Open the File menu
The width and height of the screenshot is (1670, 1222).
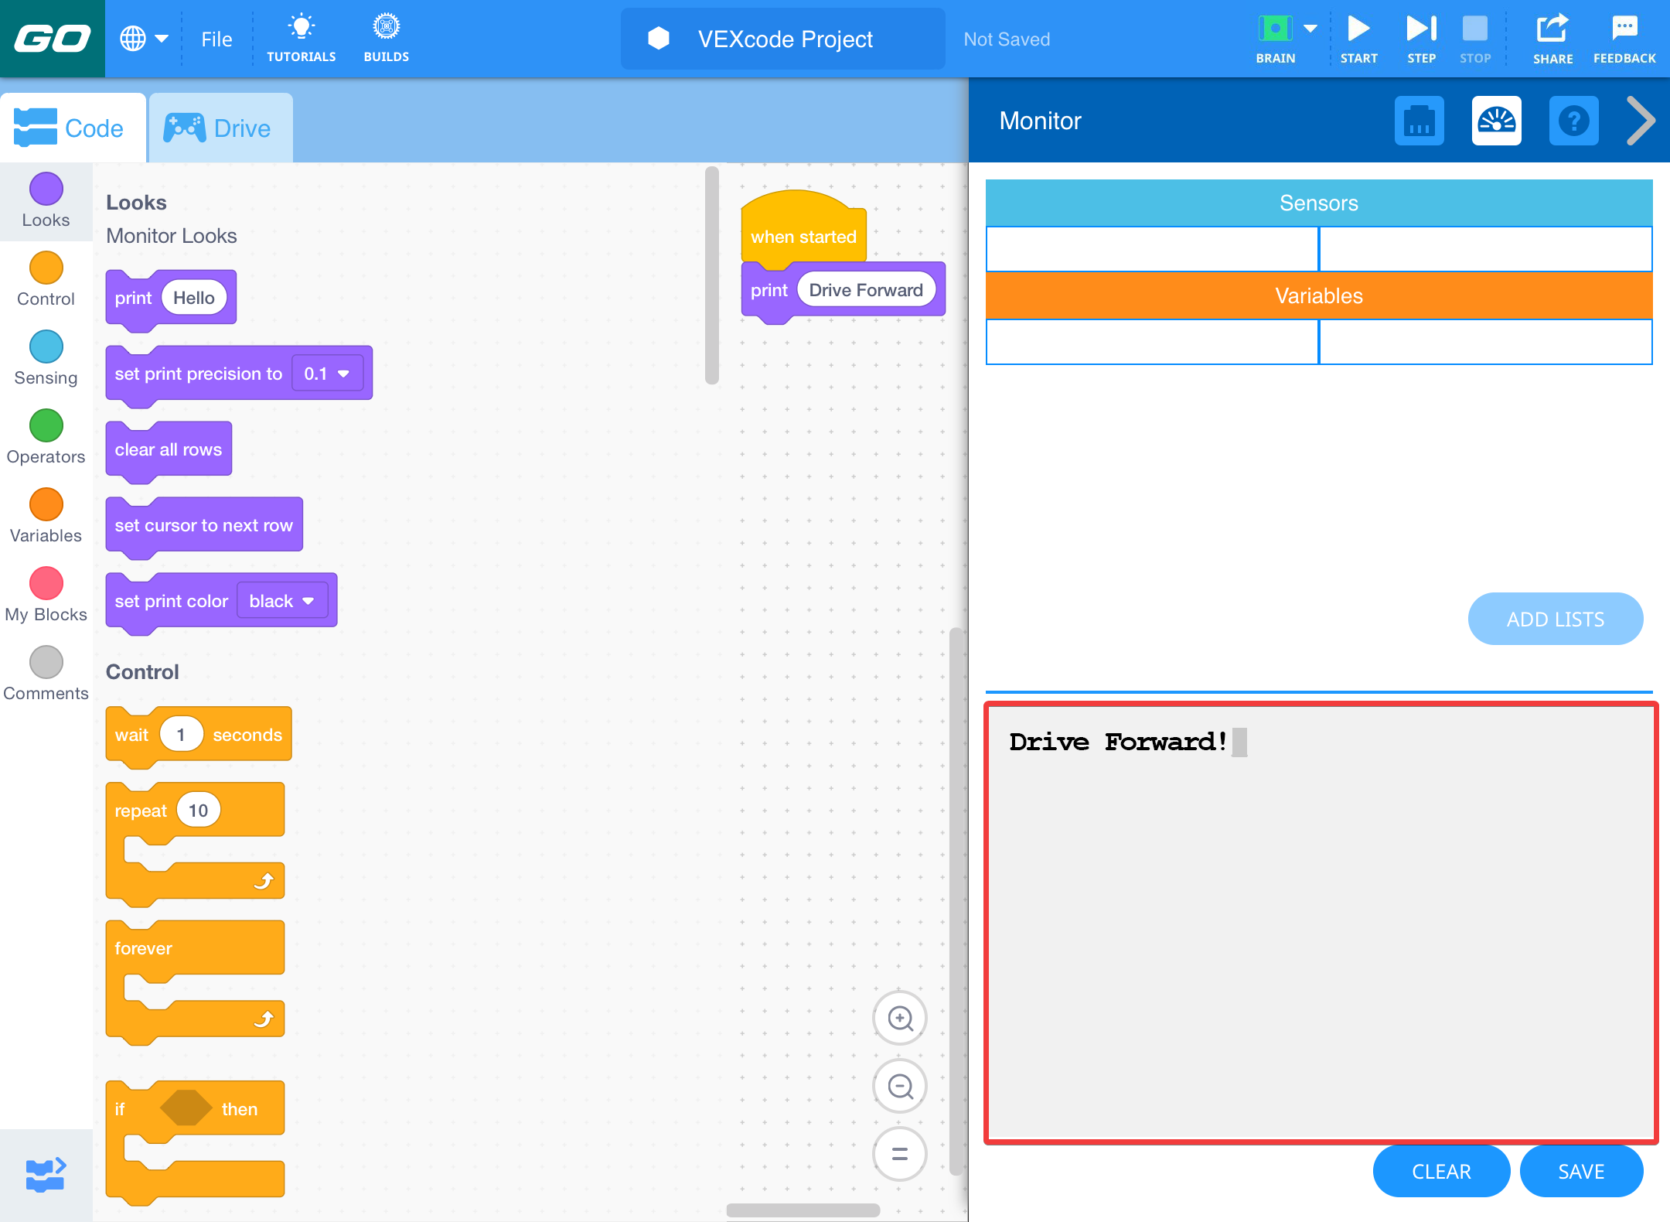coord(216,39)
